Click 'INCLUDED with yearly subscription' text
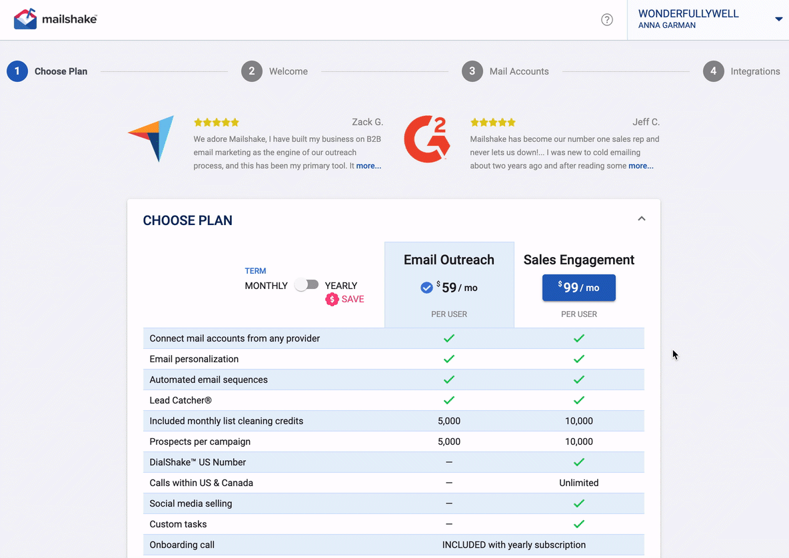Screen dimensions: 789x558 tap(514, 545)
